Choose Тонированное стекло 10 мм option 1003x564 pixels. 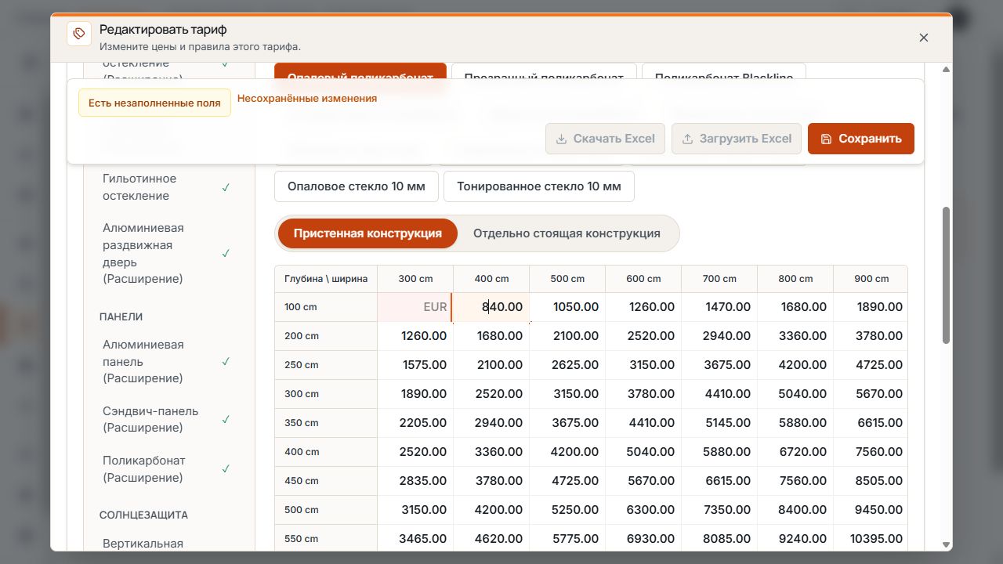click(539, 186)
